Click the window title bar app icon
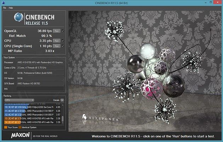The image size is (223, 142). click(x=4, y=3)
